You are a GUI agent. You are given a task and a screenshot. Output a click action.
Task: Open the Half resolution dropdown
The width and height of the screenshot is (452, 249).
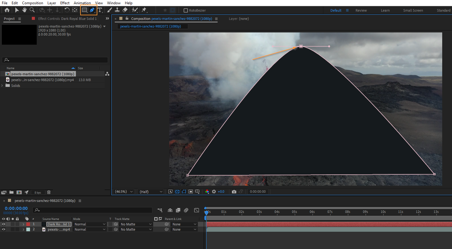151,192
